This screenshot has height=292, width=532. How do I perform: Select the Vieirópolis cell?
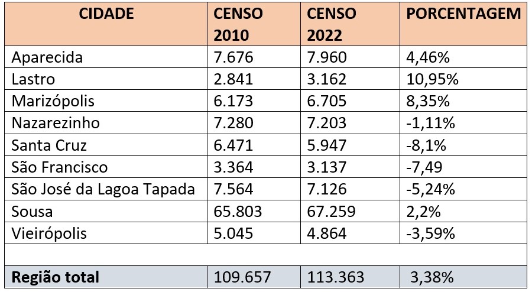point(49,233)
